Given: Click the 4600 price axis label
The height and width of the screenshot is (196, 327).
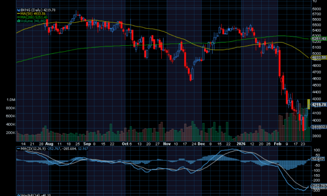Looking at the screenshot, I should pos(317,79).
